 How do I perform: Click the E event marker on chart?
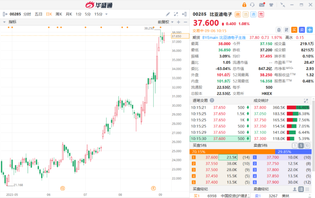click(x=153, y=188)
